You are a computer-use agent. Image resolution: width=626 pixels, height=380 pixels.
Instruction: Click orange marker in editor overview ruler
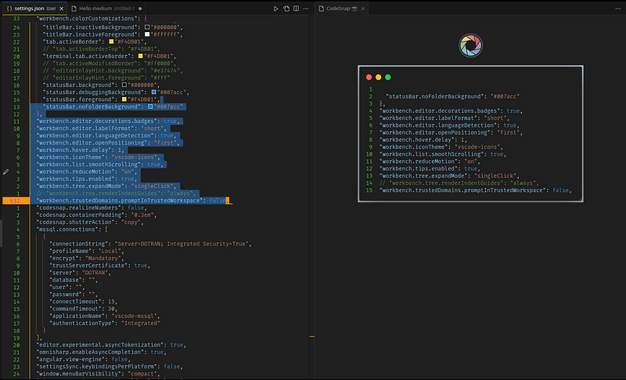pyautogui.click(x=312, y=336)
